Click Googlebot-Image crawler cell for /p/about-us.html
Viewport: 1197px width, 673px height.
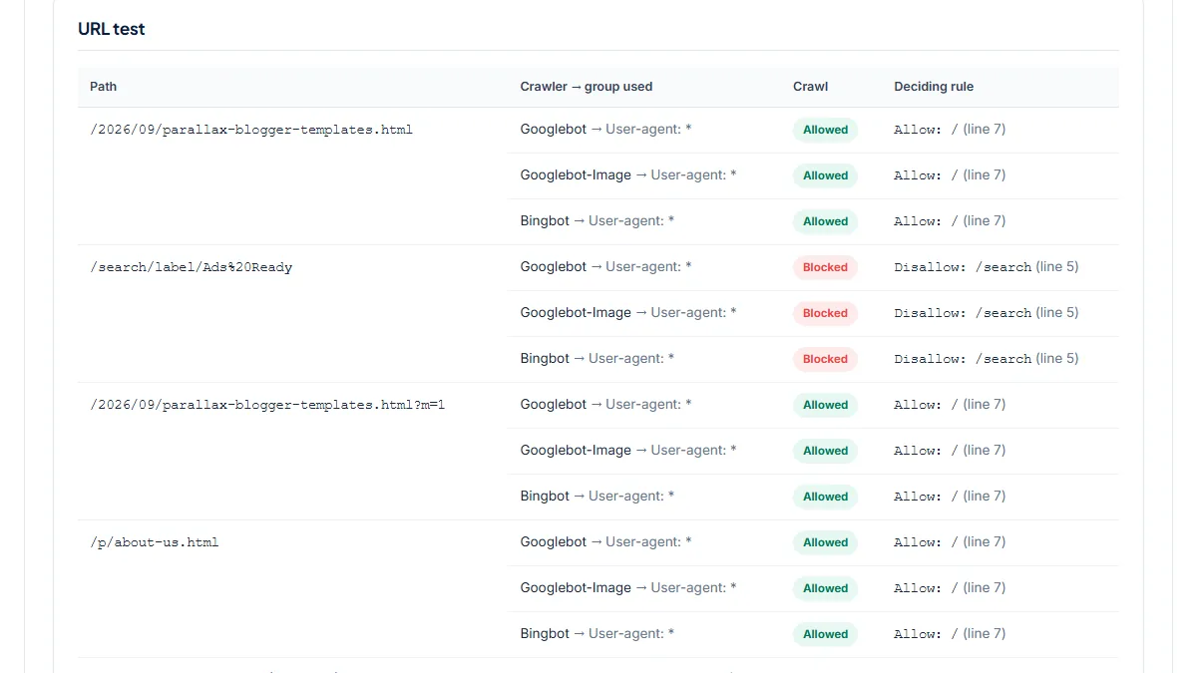[x=628, y=588]
